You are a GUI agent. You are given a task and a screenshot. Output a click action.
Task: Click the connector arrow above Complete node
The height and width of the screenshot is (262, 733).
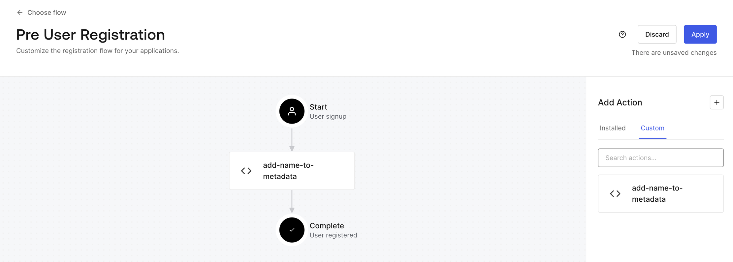(x=292, y=202)
